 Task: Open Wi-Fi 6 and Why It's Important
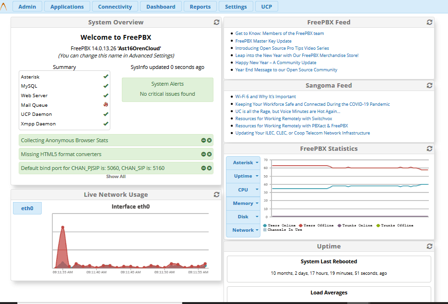click(x=265, y=97)
